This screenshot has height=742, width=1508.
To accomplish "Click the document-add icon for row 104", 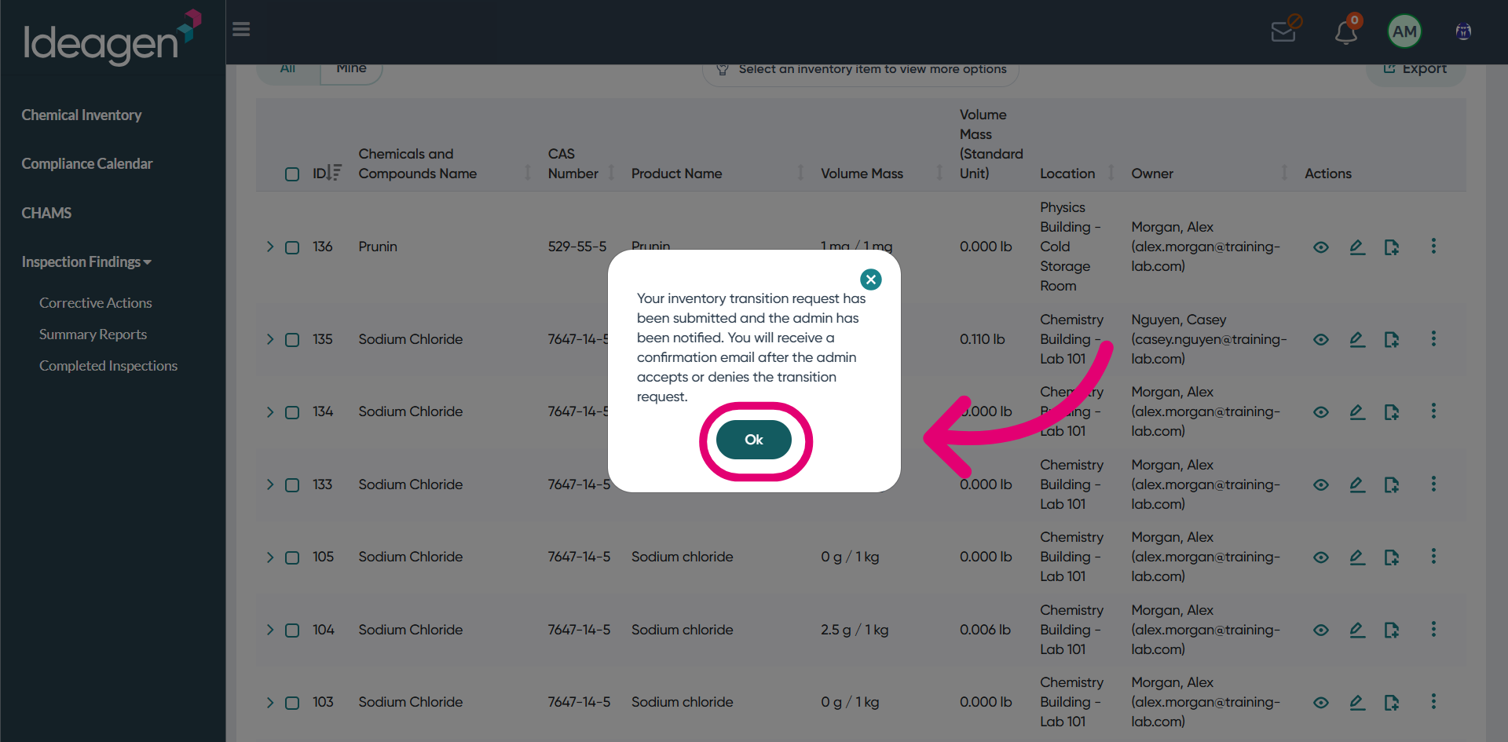I will (x=1392, y=631).
